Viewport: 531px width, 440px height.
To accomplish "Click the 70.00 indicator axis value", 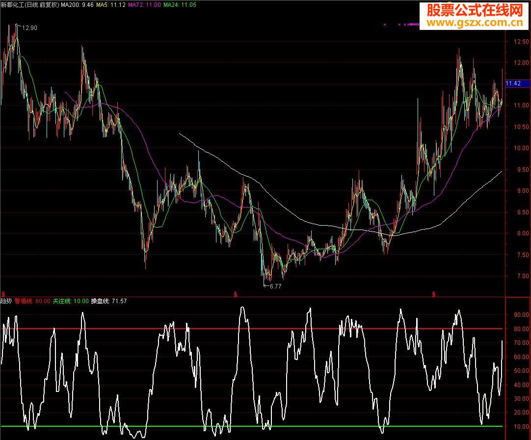I will pyautogui.click(x=521, y=342).
